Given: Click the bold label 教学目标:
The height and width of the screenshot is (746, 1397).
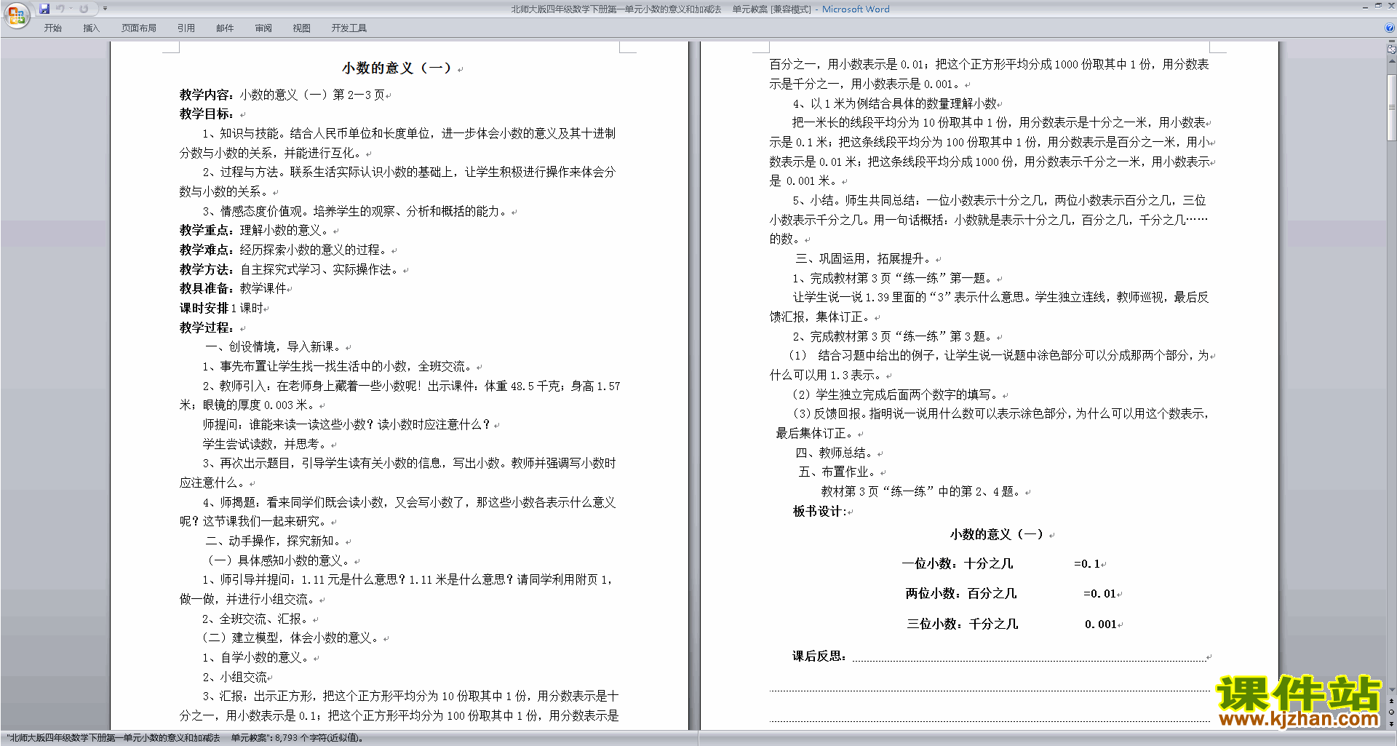Looking at the screenshot, I should (207, 114).
